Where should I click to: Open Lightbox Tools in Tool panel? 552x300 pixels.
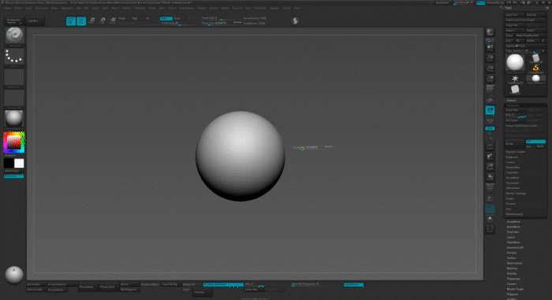tap(525, 46)
